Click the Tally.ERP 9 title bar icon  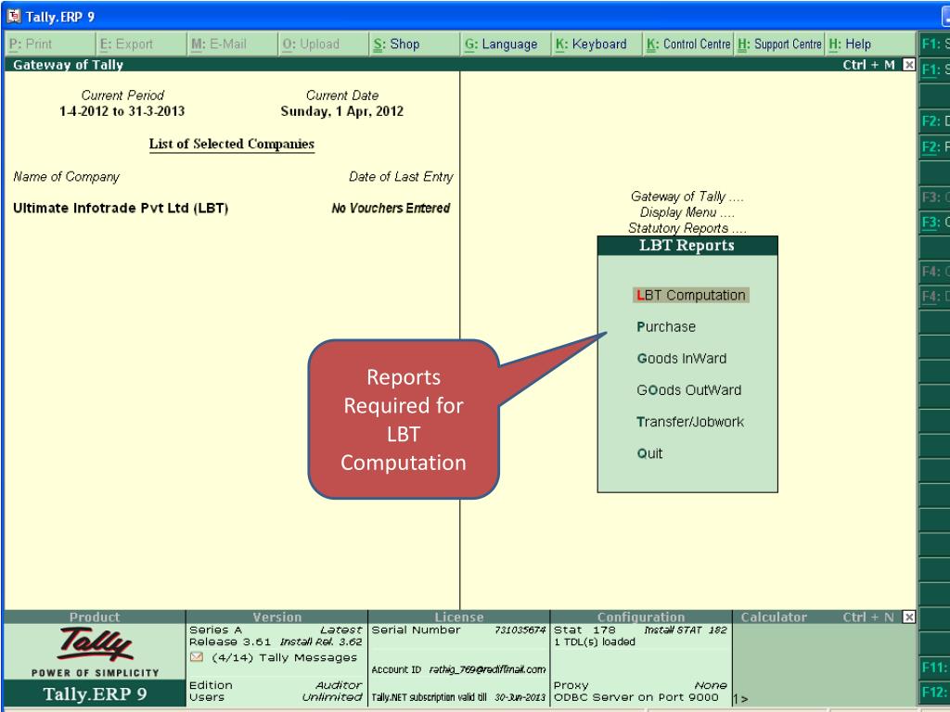point(13,17)
